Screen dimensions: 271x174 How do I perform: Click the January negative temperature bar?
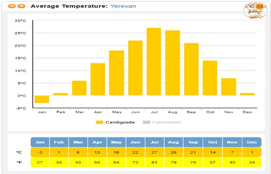pos(41,99)
